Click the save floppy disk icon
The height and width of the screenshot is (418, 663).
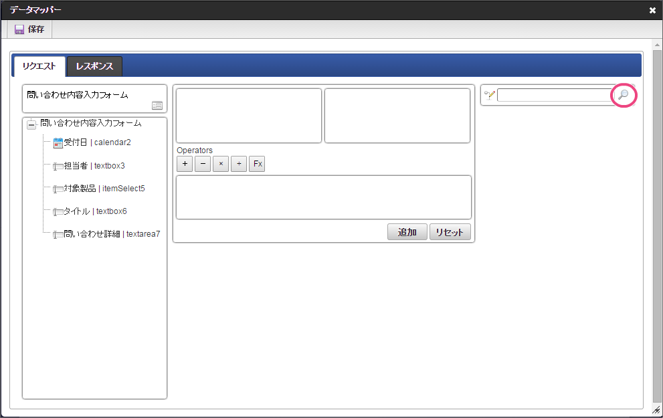click(19, 29)
